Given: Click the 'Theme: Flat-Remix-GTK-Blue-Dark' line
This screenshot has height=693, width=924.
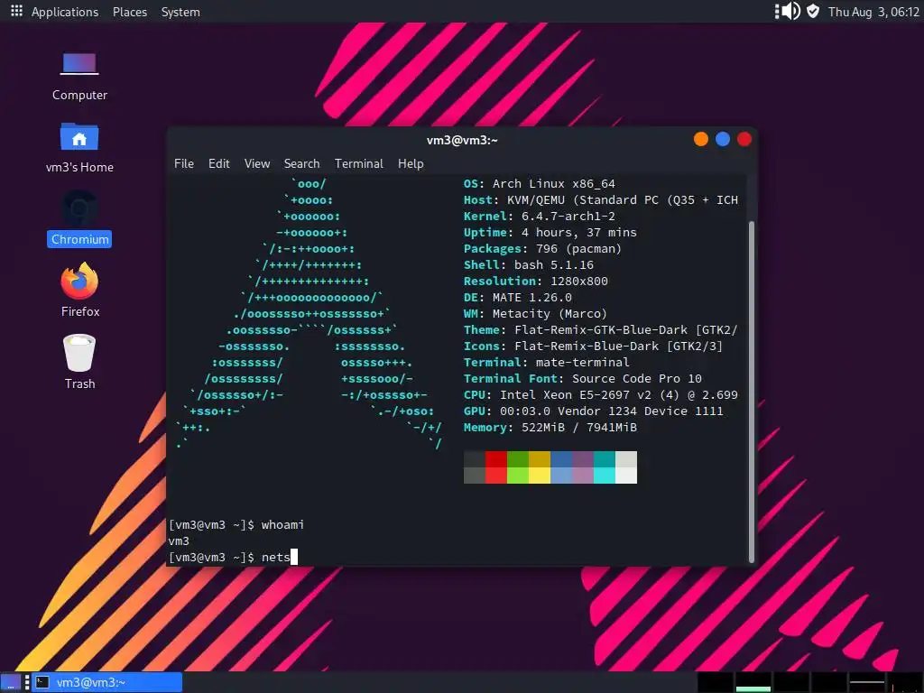Looking at the screenshot, I should coord(600,330).
